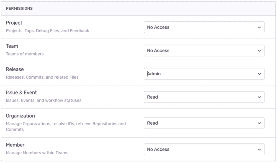This screenshot has height=162, width=277.
Task: Expand the Release permission selector
Action: (204, 74)
